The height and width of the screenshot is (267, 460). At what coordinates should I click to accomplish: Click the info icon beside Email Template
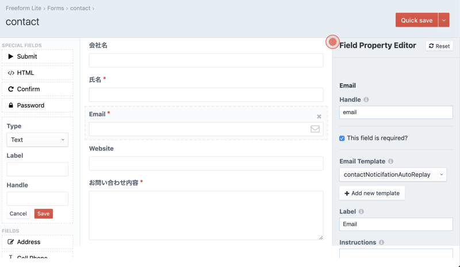pos(390,162)
